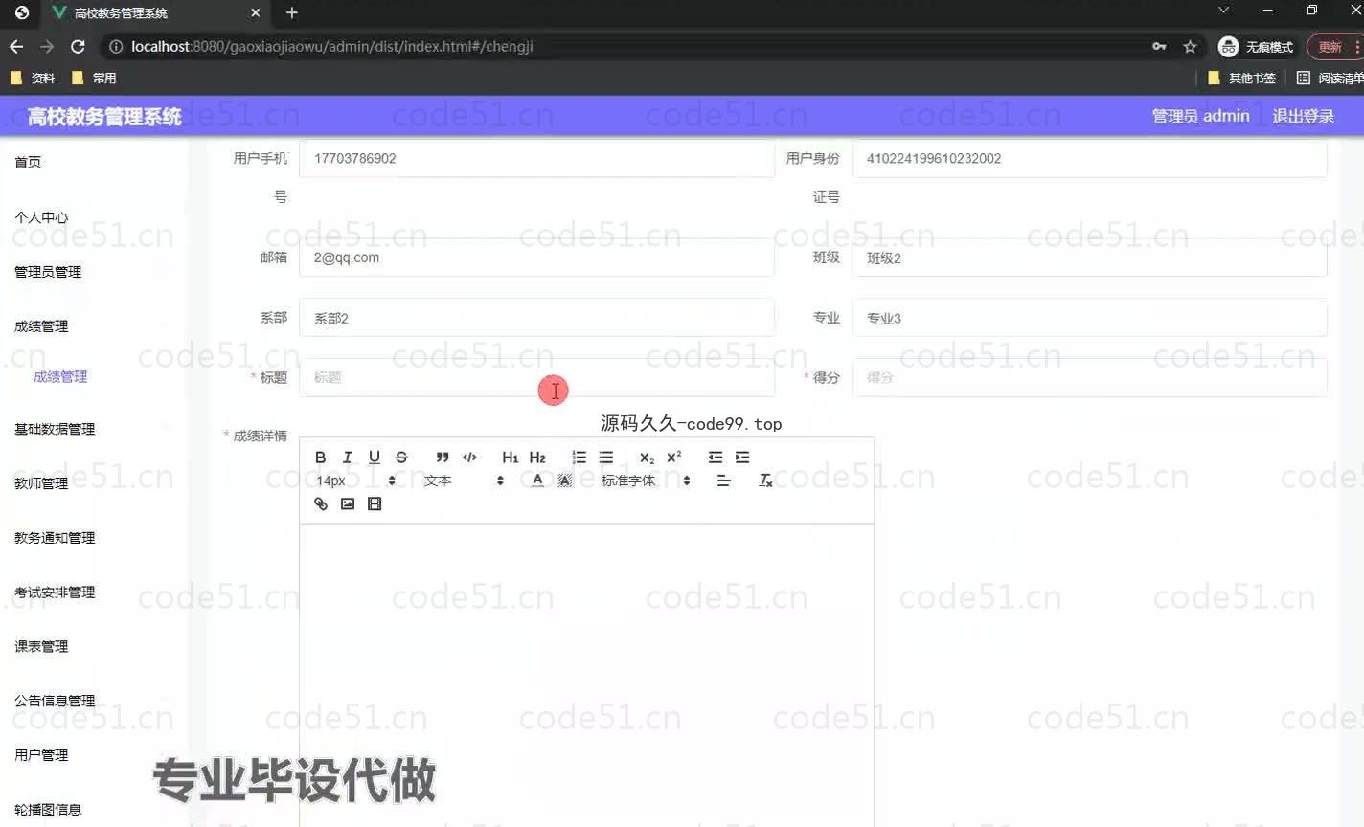Expand 公告信息管理 sidebar menu
The height and width of the screenshot is (827, 1364).
point(55,701)
